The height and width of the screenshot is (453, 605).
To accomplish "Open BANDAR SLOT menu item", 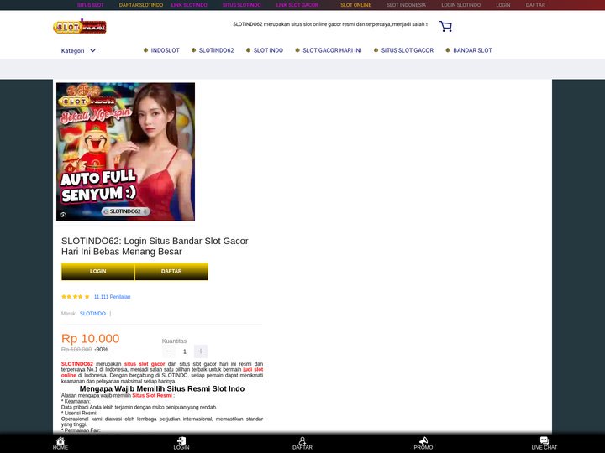I will [x=469, y=50].
